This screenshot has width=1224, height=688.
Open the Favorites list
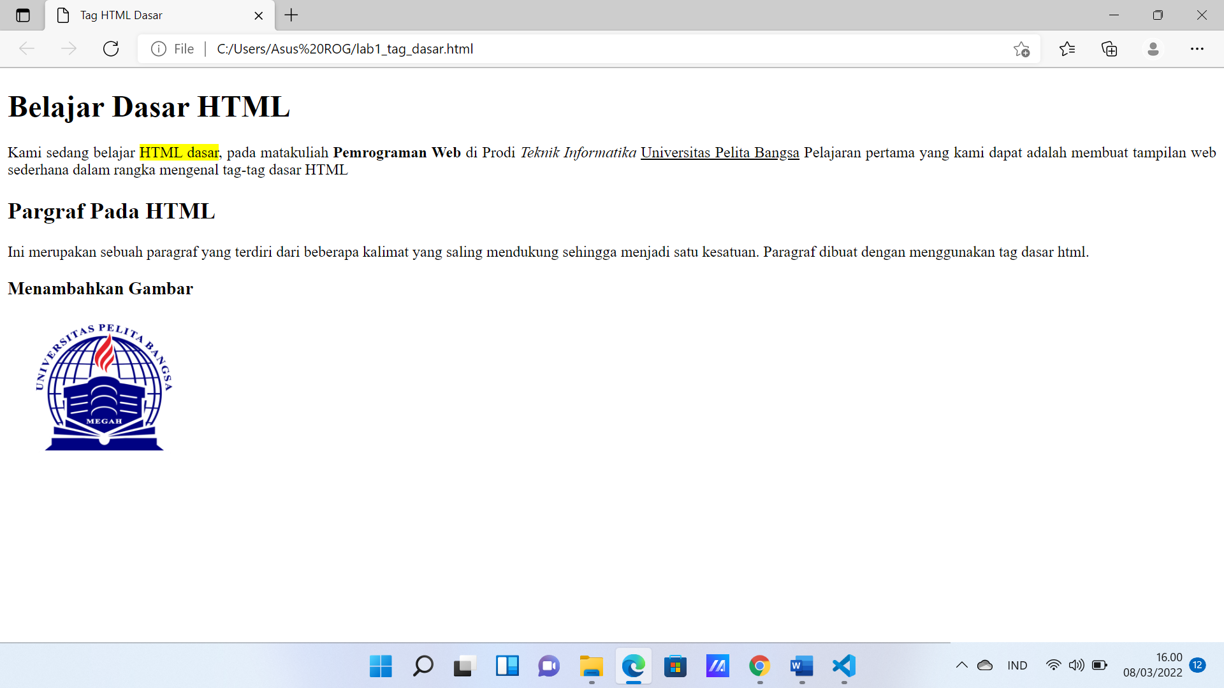(x=1067, y=49)
